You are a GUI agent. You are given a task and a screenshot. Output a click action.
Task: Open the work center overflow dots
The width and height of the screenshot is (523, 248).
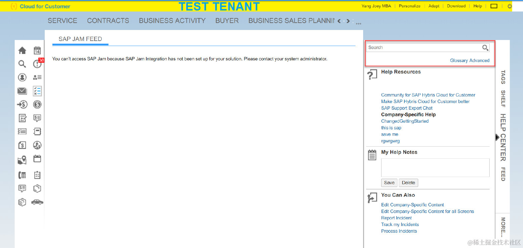click(x=358, y=24)
